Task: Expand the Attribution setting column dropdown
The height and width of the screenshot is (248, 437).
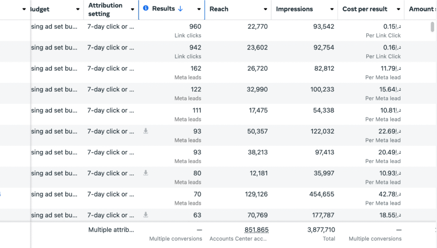Action: (x=132, y=9)
